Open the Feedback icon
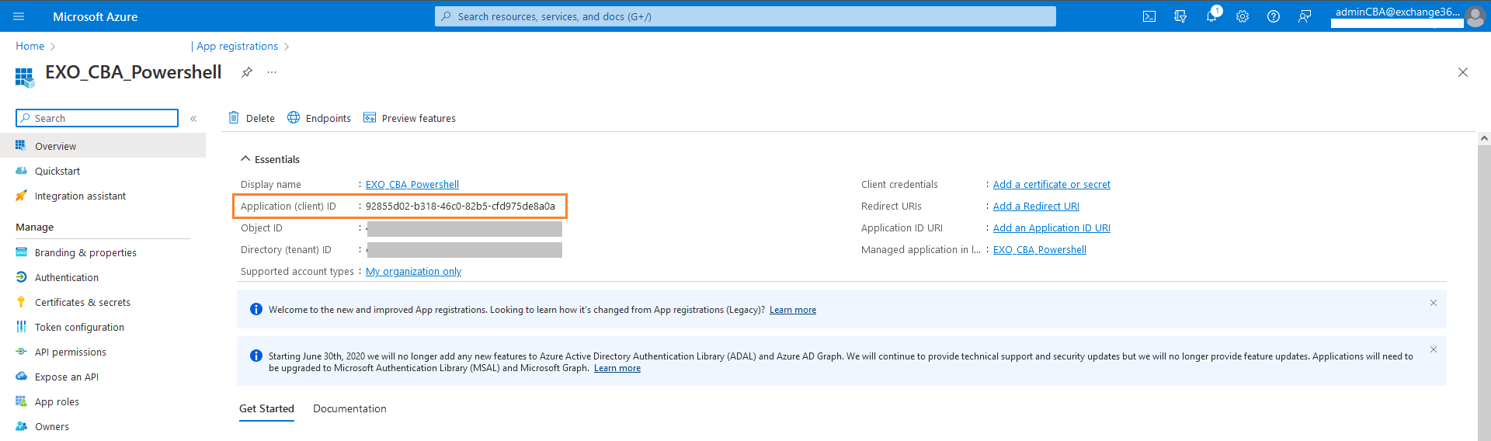 [1305, 16]
